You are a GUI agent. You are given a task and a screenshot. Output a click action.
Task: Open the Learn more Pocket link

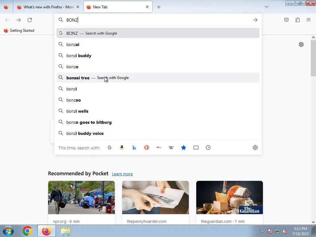(x=122, y=174)
